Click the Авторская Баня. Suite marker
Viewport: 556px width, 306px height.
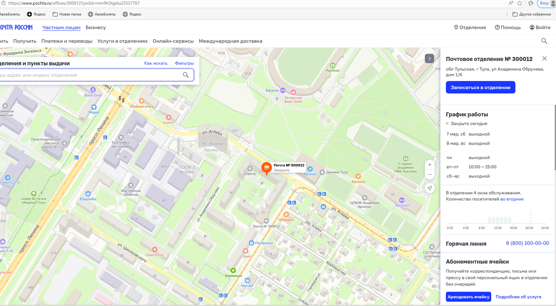(x=293, y=92)
